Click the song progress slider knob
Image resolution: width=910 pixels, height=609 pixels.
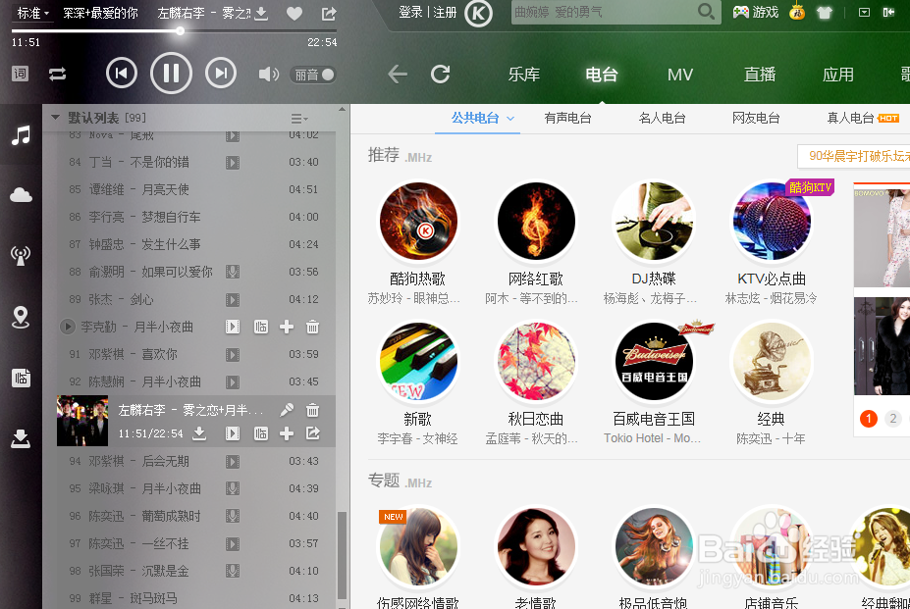pyautogui.click(x=181, y=30)
